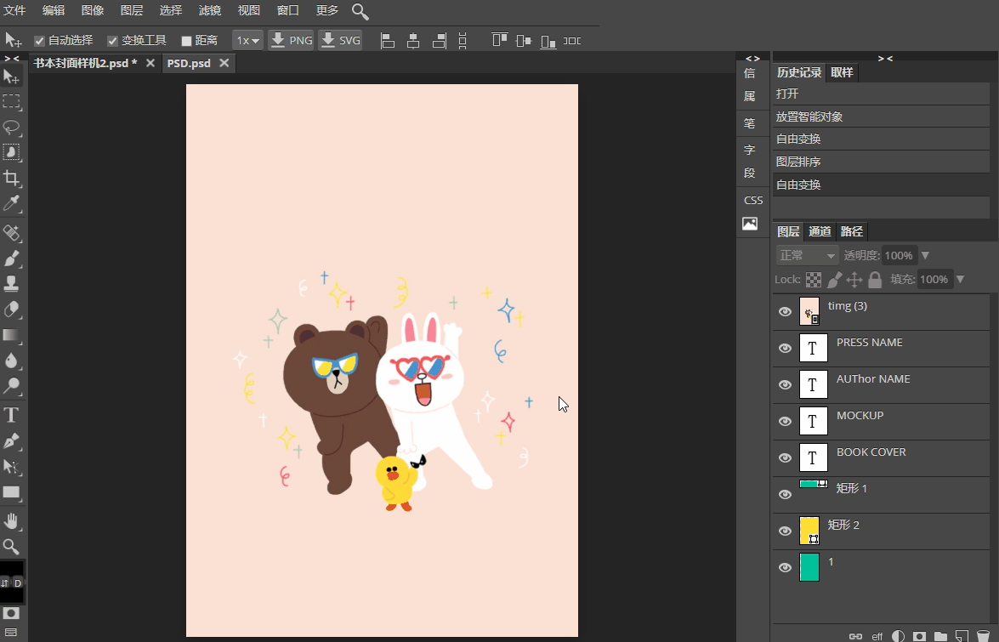Screen dimensions: 999x642
Task: Open the 1x zoom scale dropdown
Action: click(248, 41)
